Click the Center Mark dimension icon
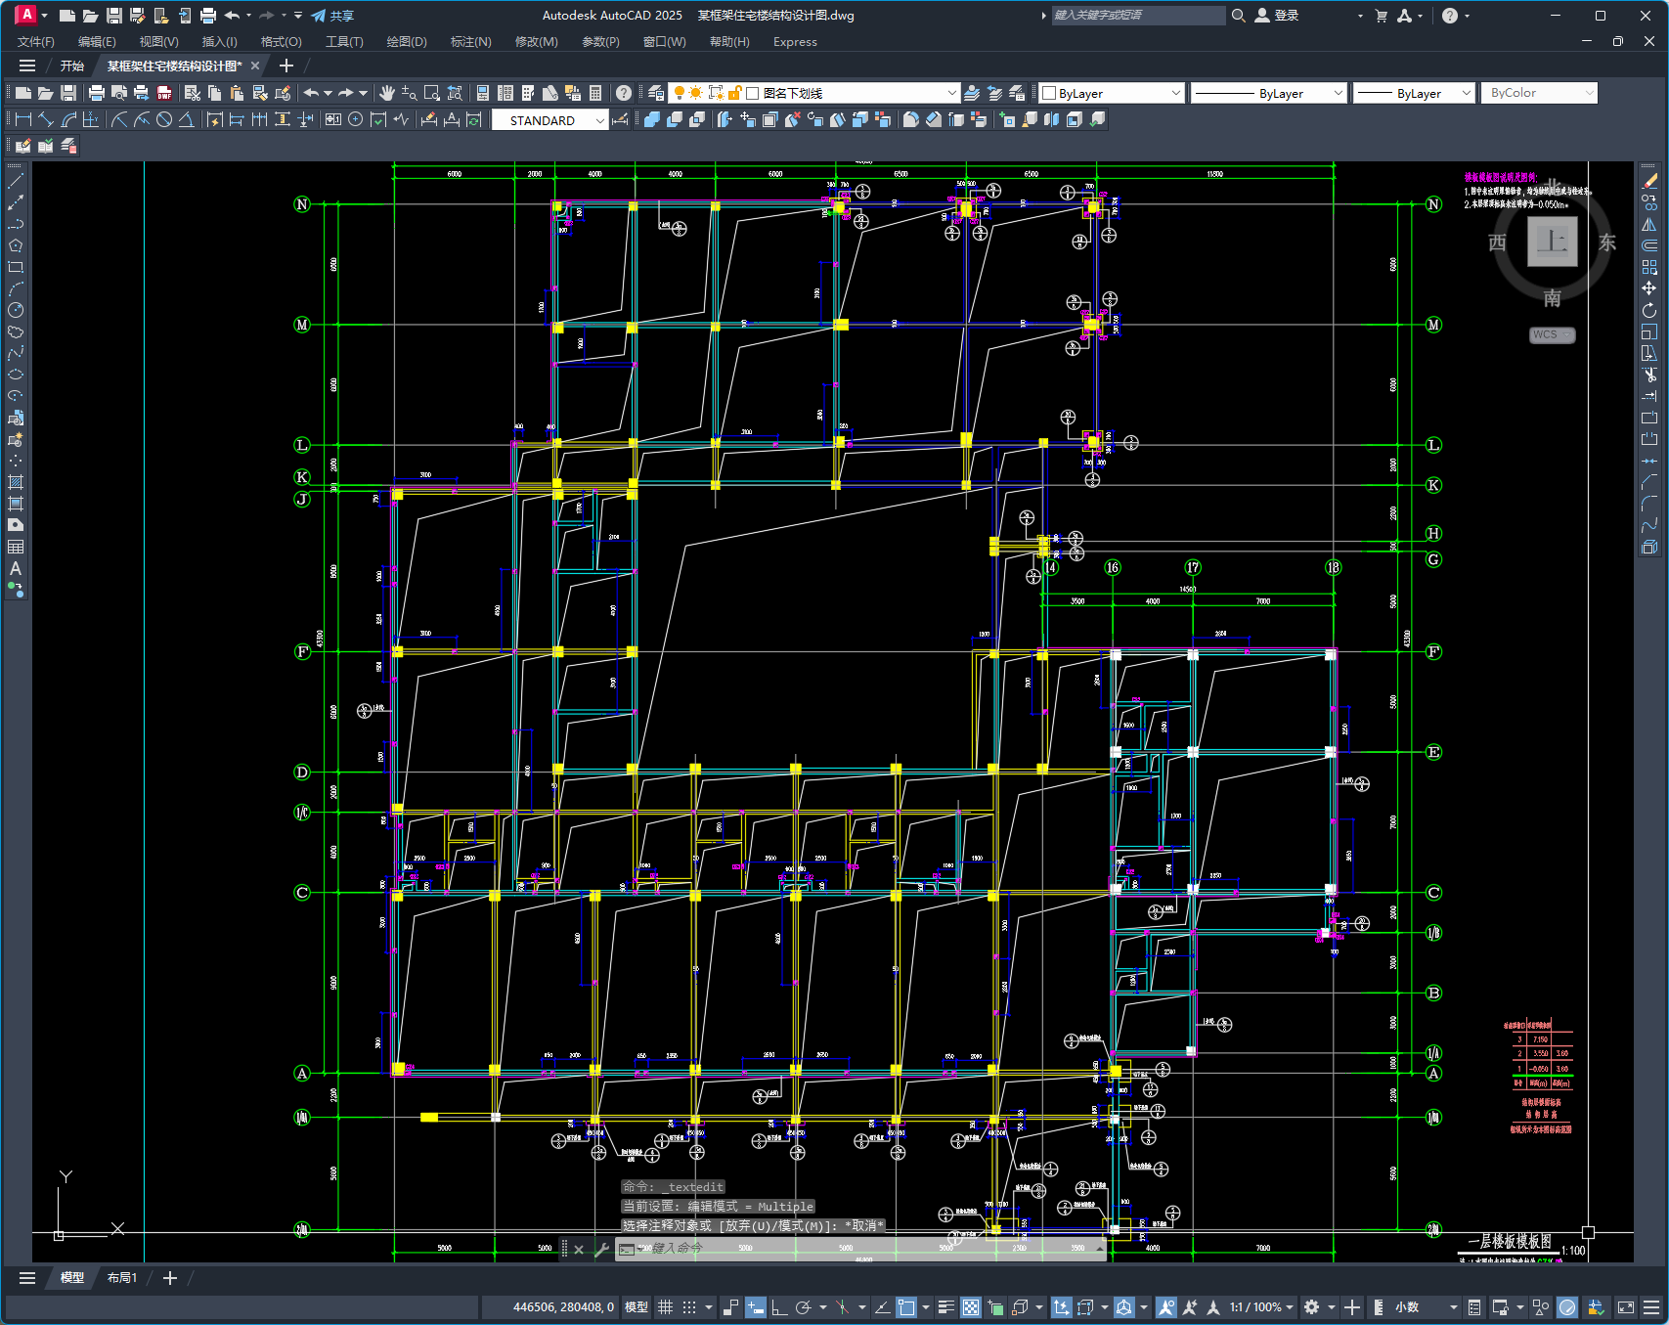The image size is (1669, 1325). tap(356, 119)
